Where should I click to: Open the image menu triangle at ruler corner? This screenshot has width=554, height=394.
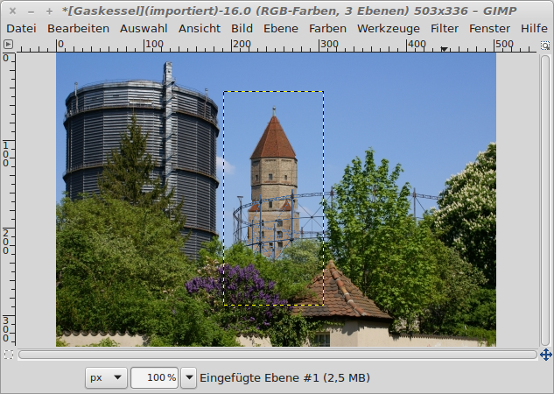8,44
